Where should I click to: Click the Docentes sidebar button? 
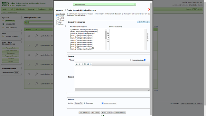click(x=11, y=59)
